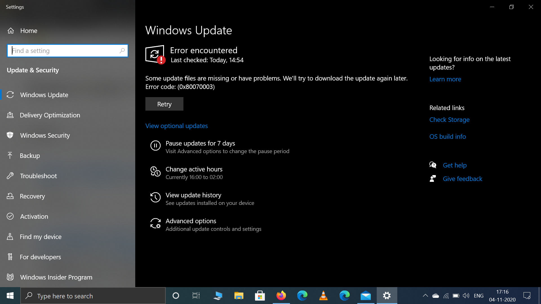Screen dimensions: 541x304
Task: Click the clock icon for active hours
Action: pyautogui.click(x=156, y=171)
